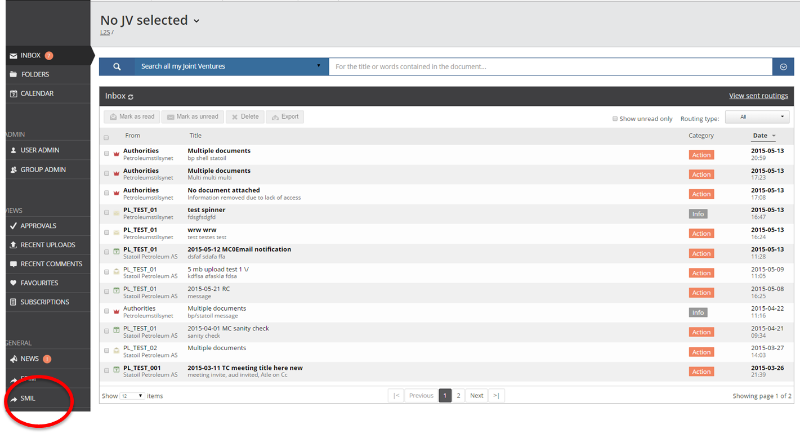Open the Inbox sidebar item
This screenshot has width=800, height=434.
click(48, 56)
